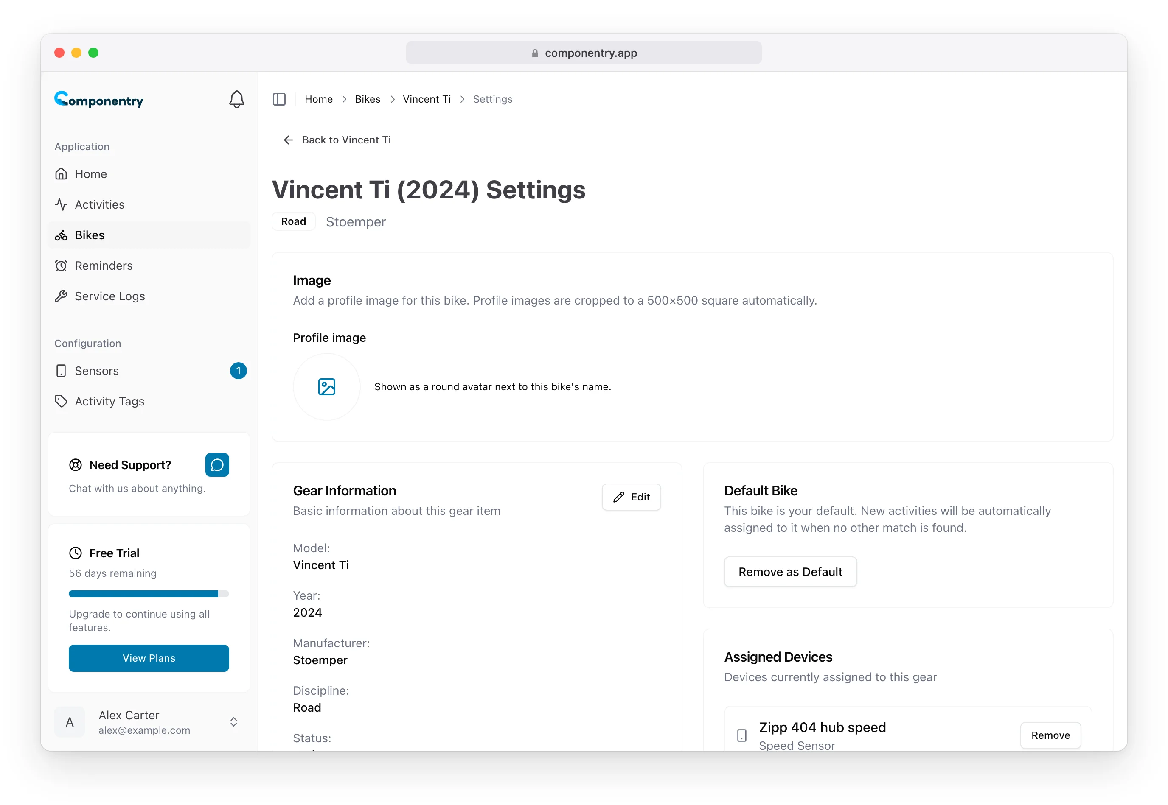
Task: Click the Reminders alarm clock icon
Action: point(61,266)
